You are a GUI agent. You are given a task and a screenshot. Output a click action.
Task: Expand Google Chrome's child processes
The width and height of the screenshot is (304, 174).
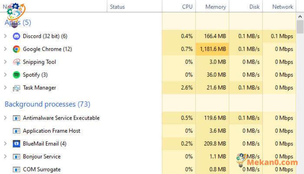pos(5,49)
